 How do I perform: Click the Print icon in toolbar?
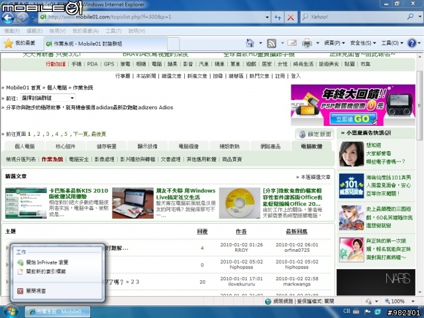307,43
